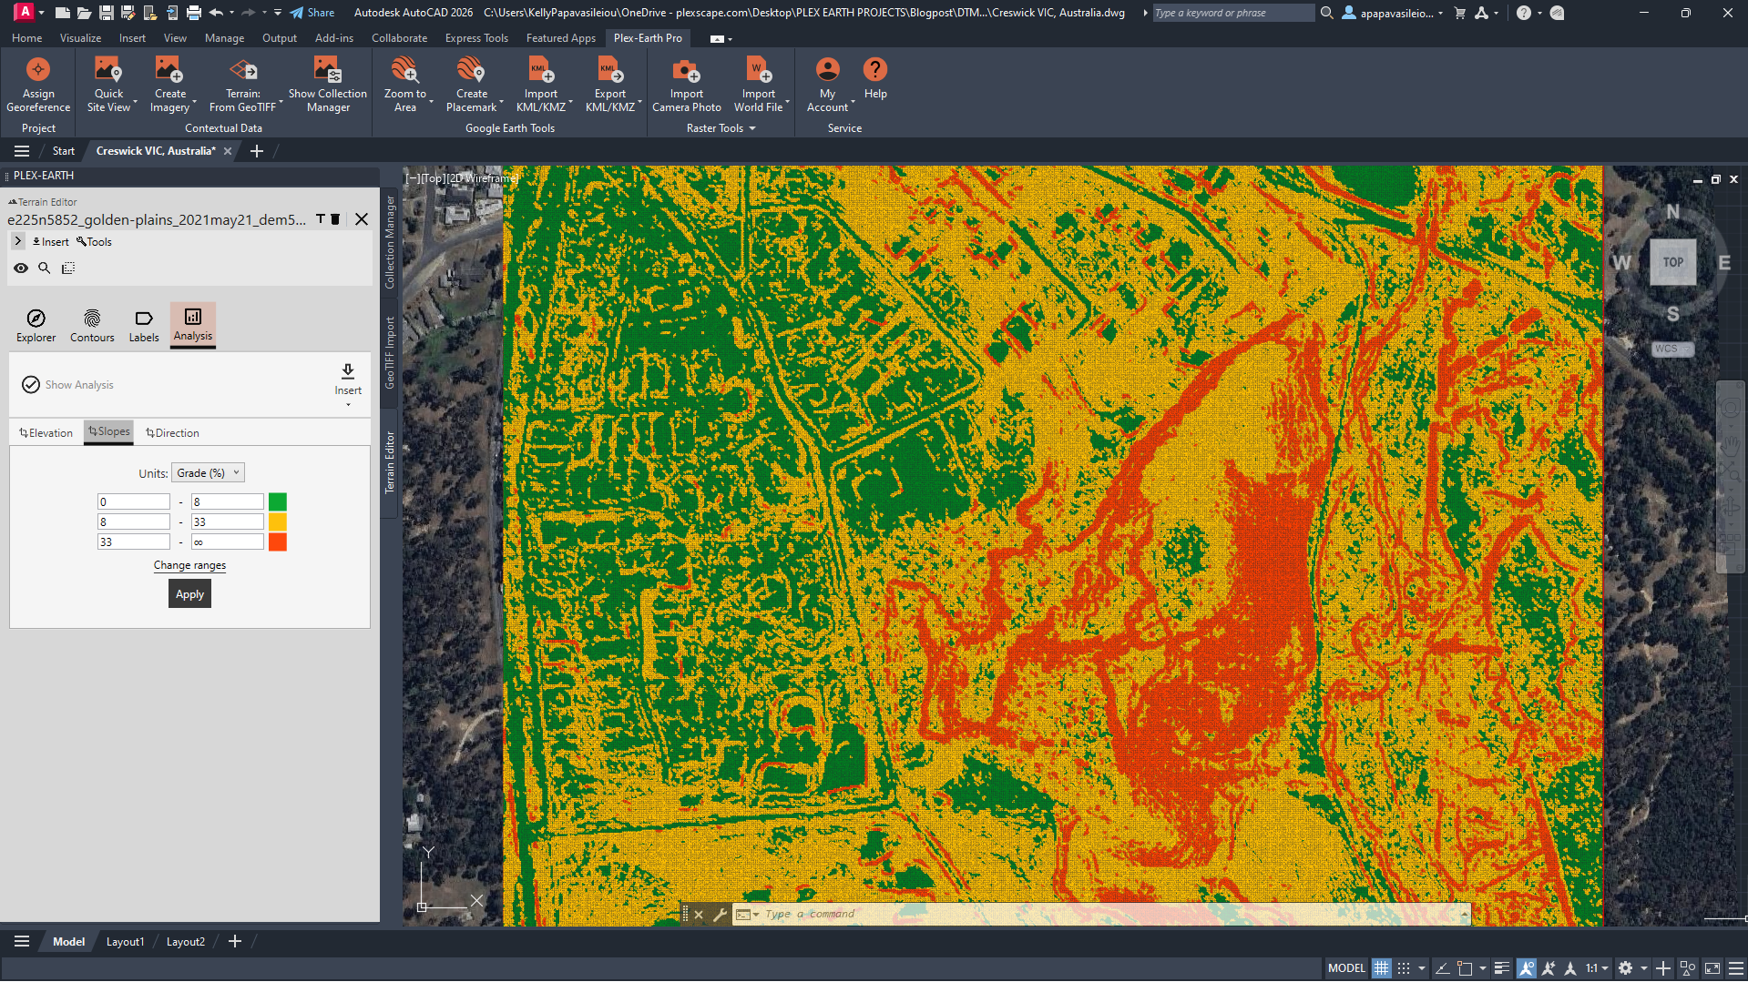1748x982 pixels.
Task: Toggle lineweight display in status bar
Action: 1502,968
